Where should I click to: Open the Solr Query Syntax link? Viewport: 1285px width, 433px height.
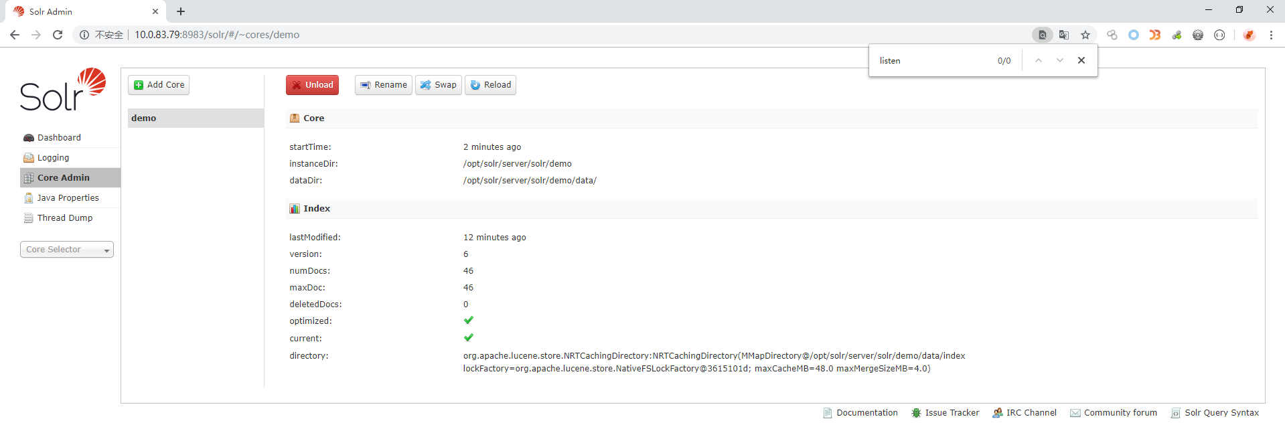(x=1215, y=413)
